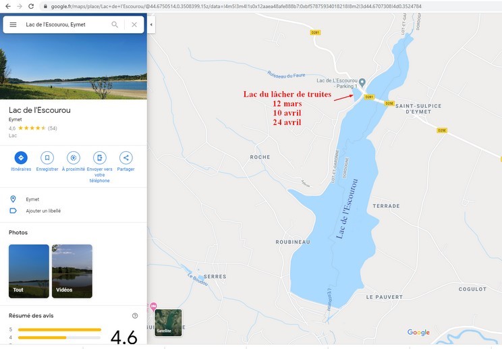Click the 5-star rating bar
This screenshot has width=502, height=349.
pos(59,329)
